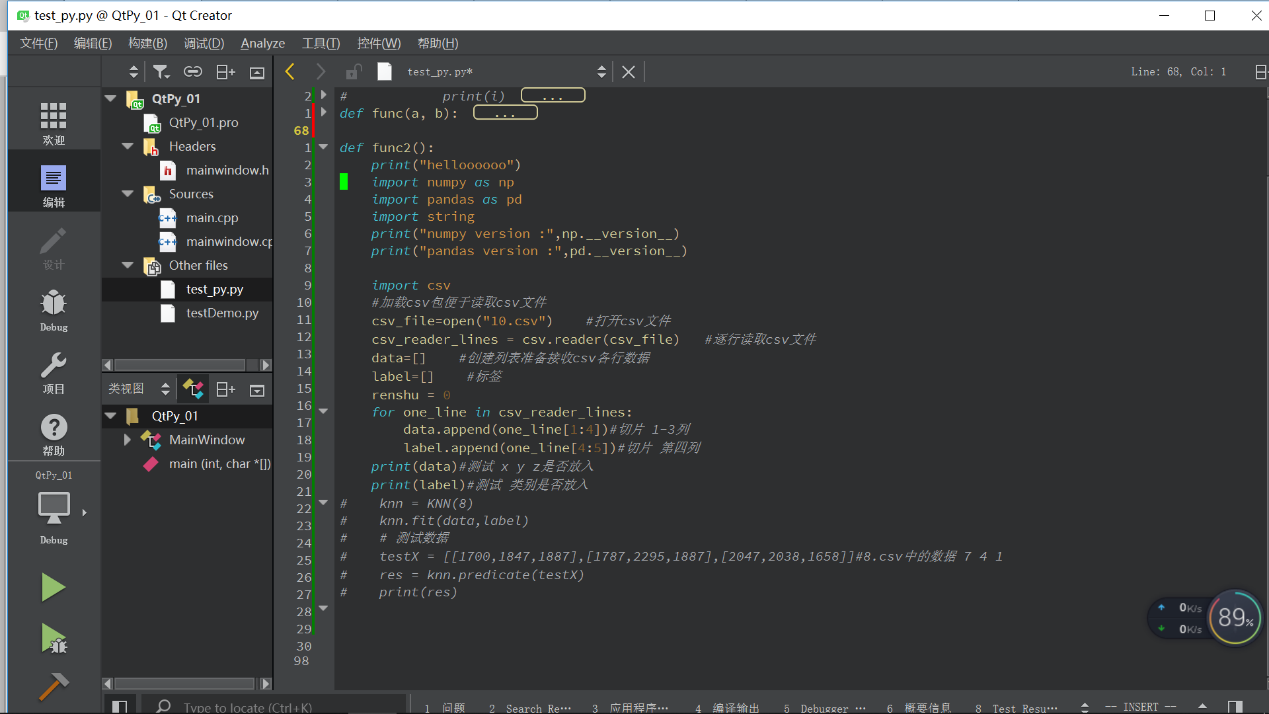Click the Run green play button
The image size is (1269, 714).
[x=53, y=587]
